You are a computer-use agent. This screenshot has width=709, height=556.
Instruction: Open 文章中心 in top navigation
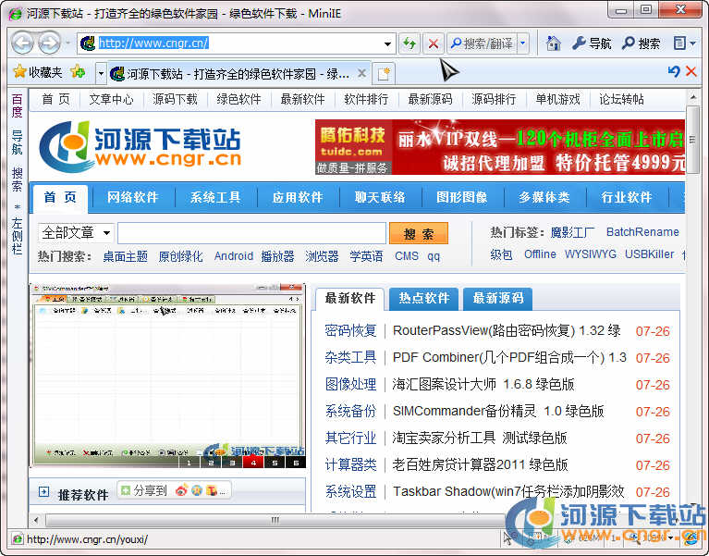(111, 99)
